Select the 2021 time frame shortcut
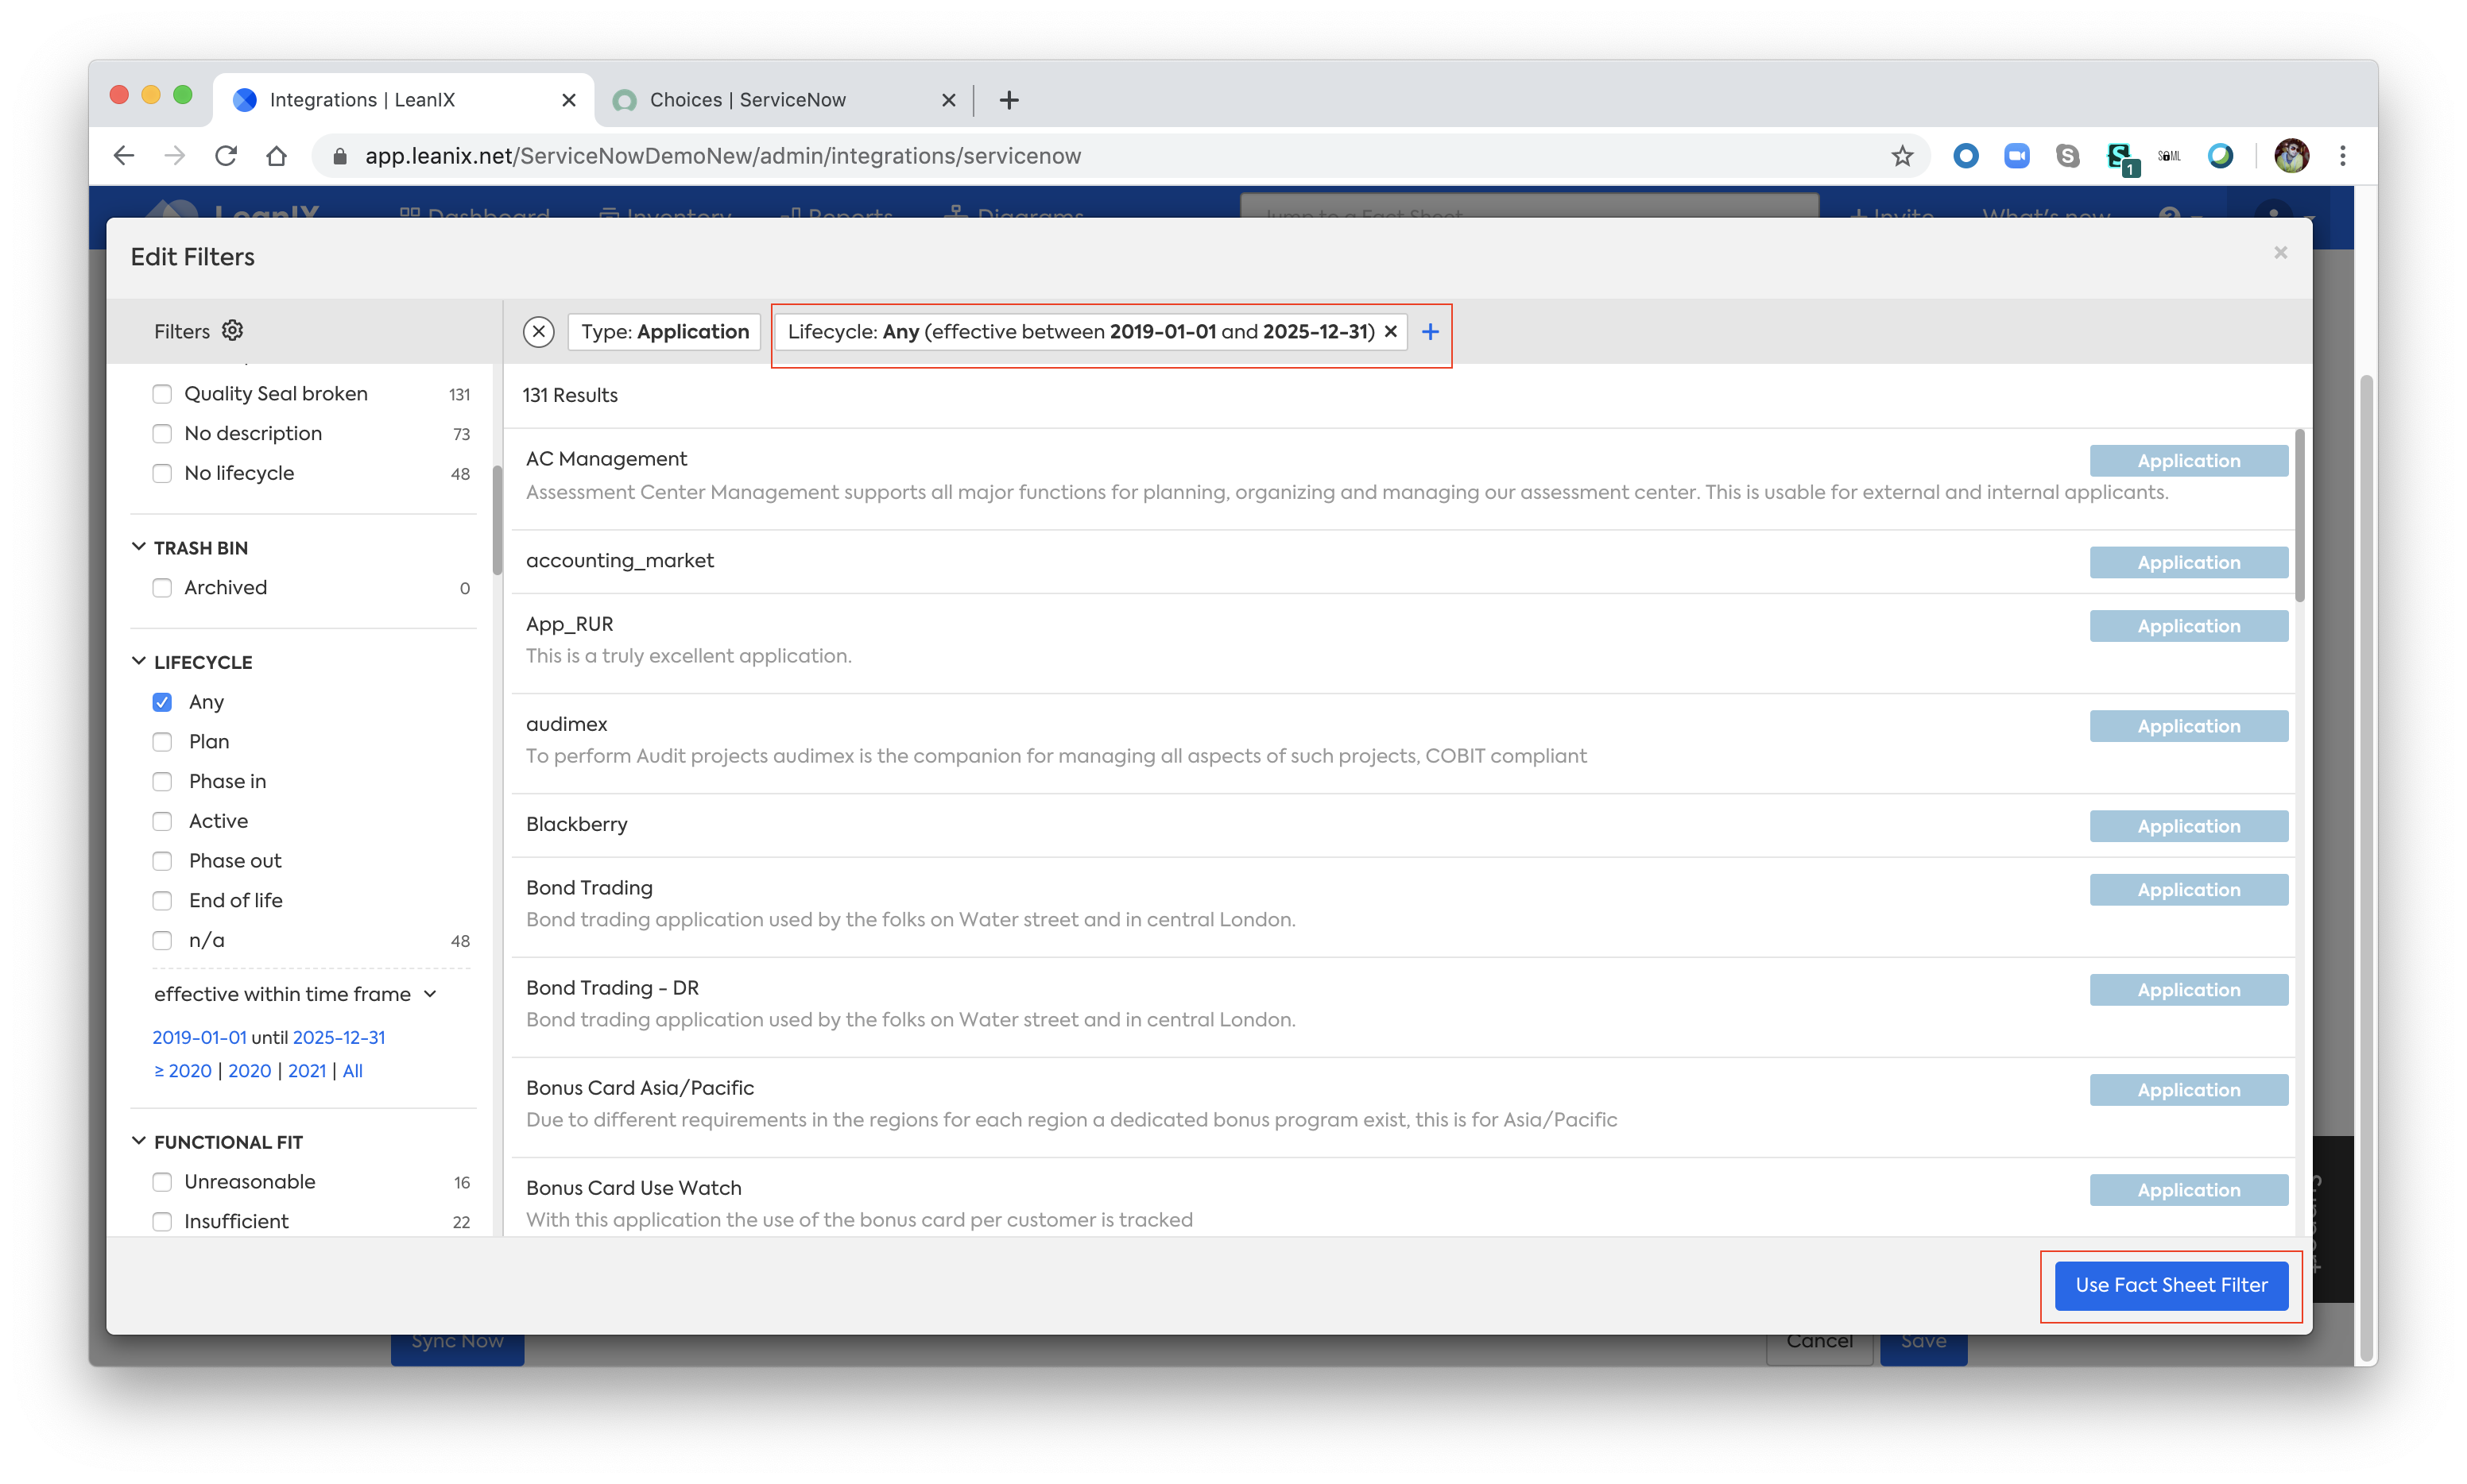 307,1071
